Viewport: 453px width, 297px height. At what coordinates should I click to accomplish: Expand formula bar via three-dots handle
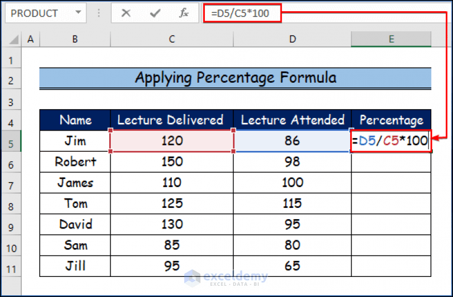pyautogui.click(x=99, y=13)
